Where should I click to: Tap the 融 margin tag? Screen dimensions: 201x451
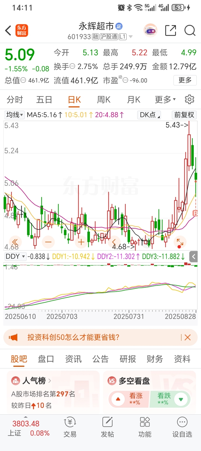tap(95, 37)
